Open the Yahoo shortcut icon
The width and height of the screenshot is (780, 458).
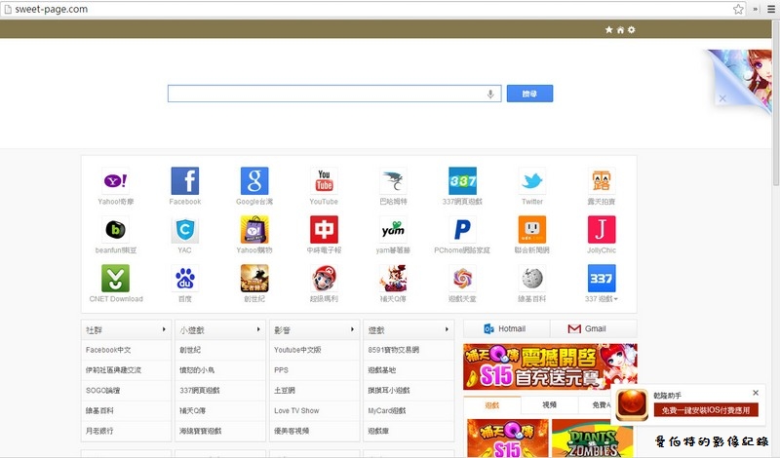point(115,181)
